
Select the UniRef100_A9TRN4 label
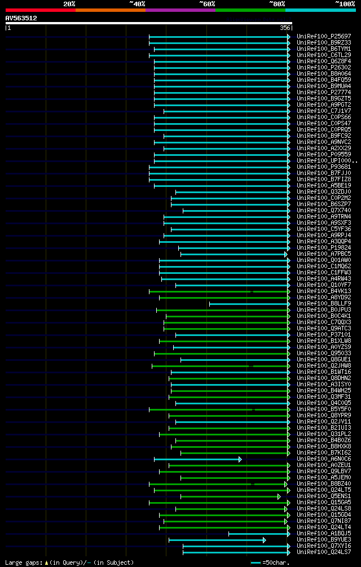pos(324,217)
